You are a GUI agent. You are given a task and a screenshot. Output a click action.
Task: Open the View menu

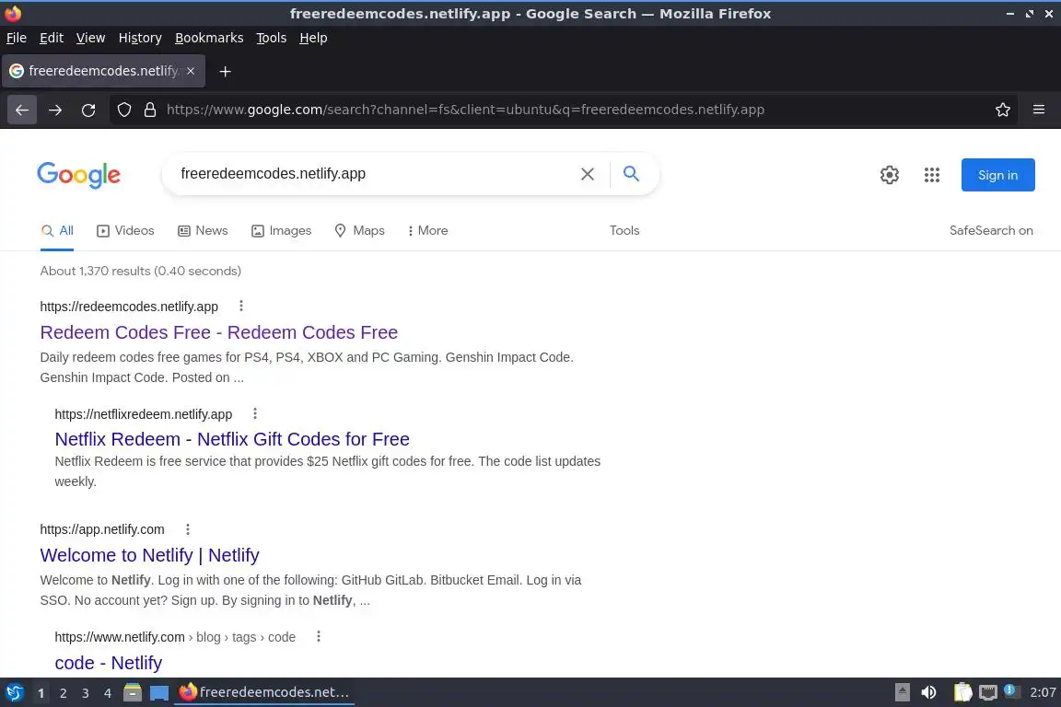(x=90, y=38)
